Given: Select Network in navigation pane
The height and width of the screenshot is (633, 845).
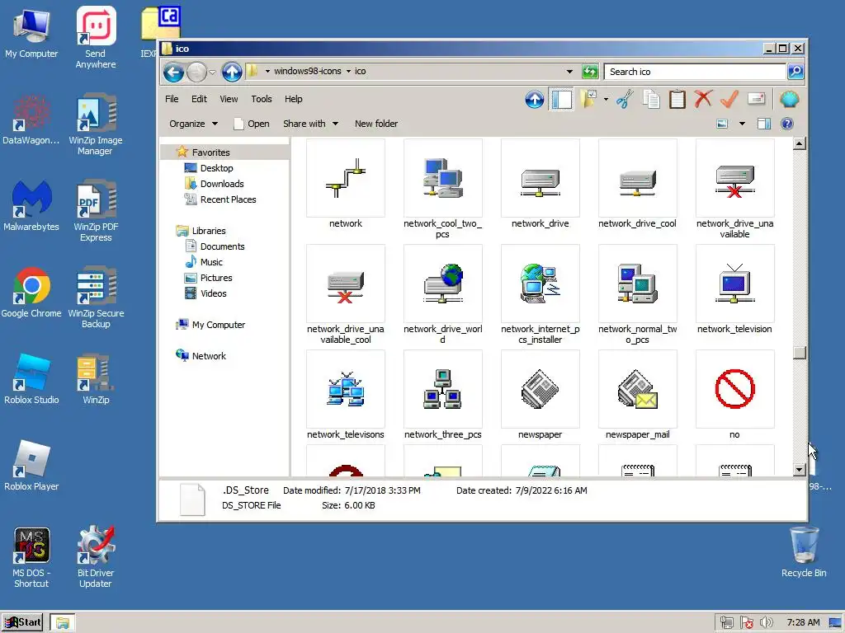Looking at the screenshot, I should (208, 356).
